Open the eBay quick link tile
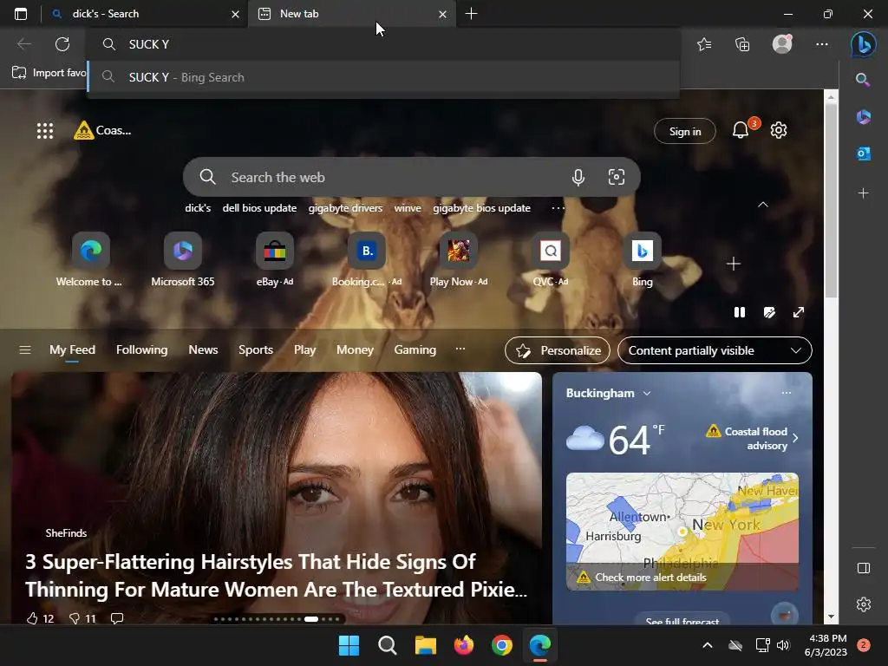Viewport: 888px width, 666px height. pos(275,260)
